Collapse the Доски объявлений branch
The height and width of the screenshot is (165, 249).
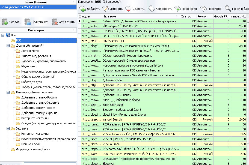tap(8, 46)
